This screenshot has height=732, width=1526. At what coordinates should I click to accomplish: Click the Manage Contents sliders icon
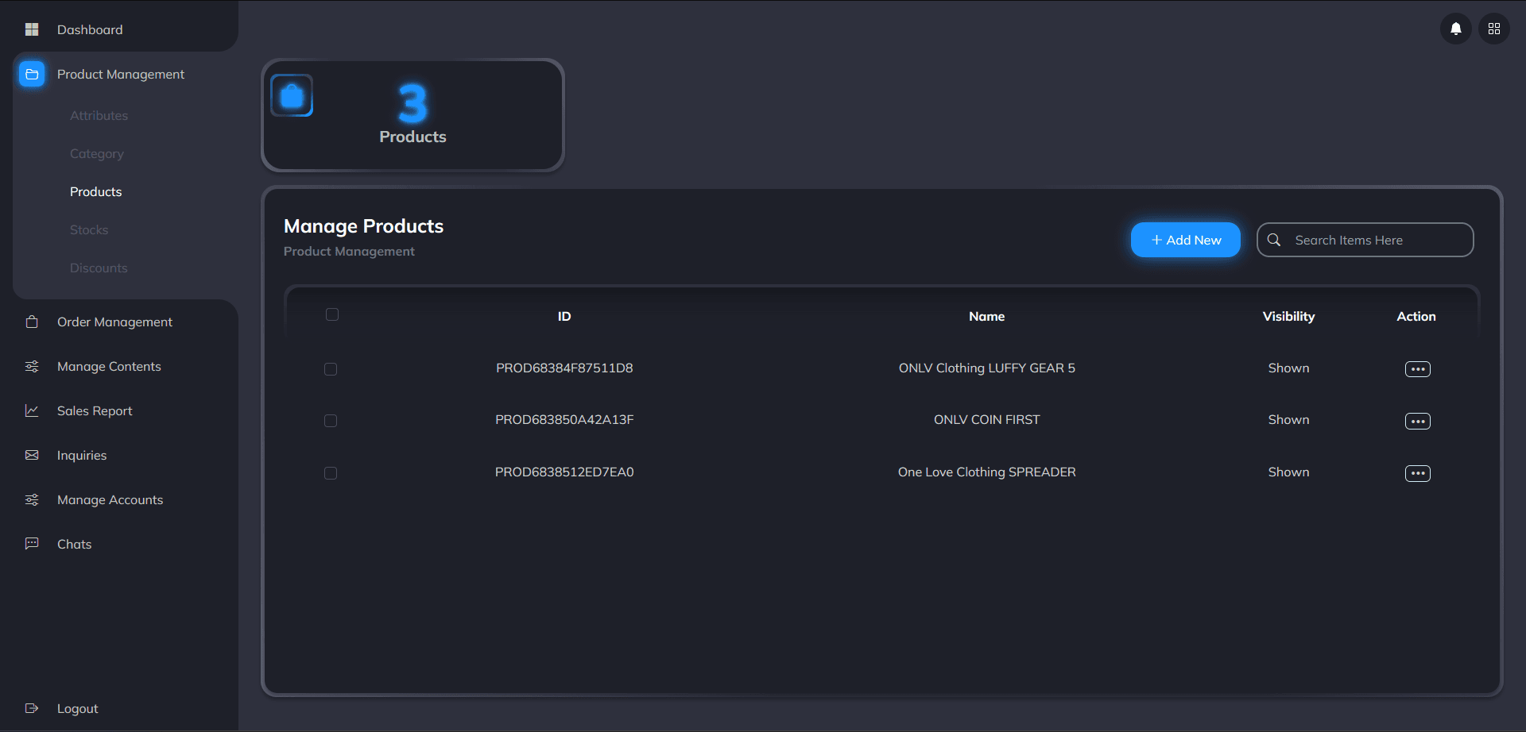coord(32,366)
